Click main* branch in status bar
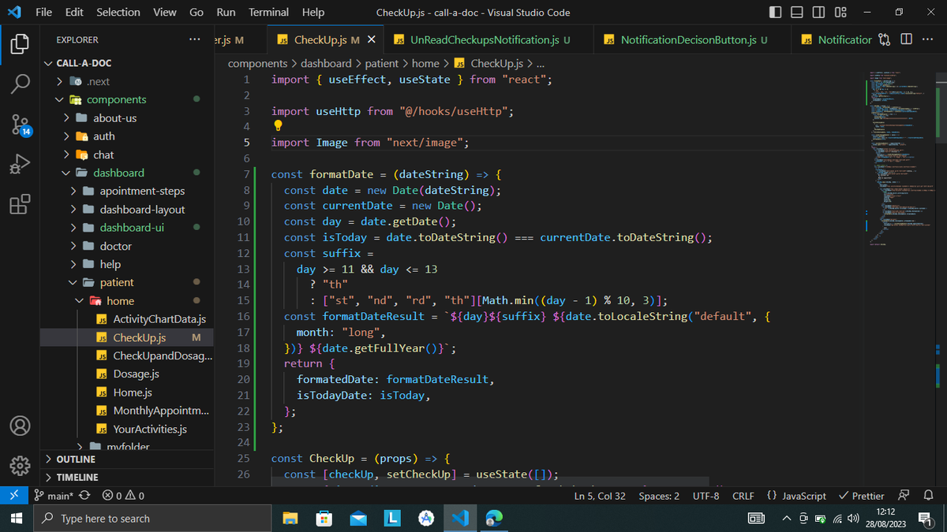Viewport: 947px width, 532px height. click(54, 496)
